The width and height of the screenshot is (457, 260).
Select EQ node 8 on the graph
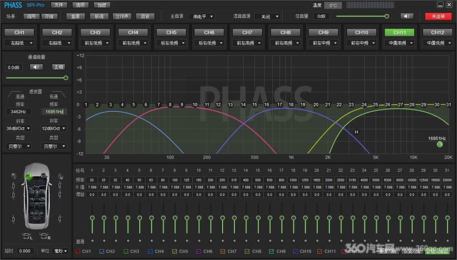click(170, 105)
